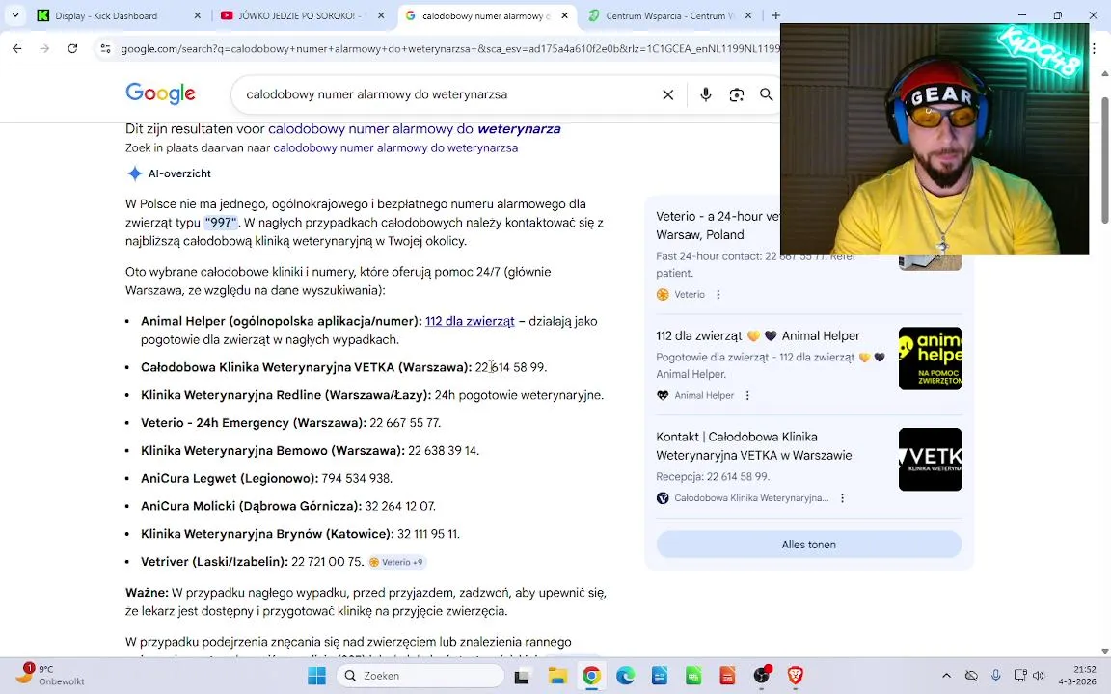Screen dimensions: 1111x694
Task: Open the Kontakt VETKA w Warszawie result
Action: click(754, 446)
